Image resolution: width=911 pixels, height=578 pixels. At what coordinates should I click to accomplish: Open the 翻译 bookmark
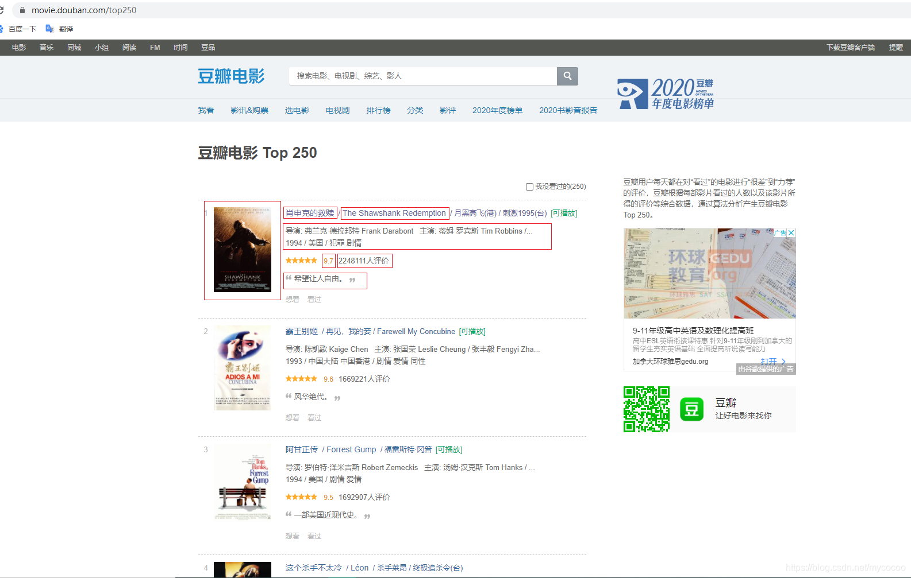pos(60,29)
